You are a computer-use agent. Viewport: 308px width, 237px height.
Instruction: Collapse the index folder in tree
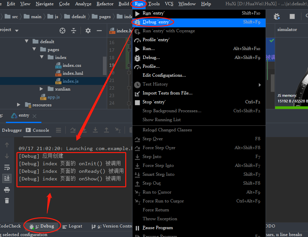point(42,57)
